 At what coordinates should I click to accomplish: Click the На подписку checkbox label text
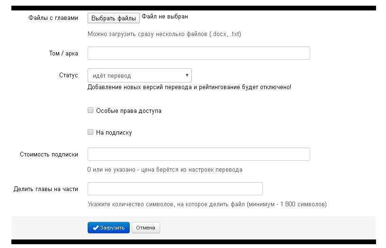[114, 133]
